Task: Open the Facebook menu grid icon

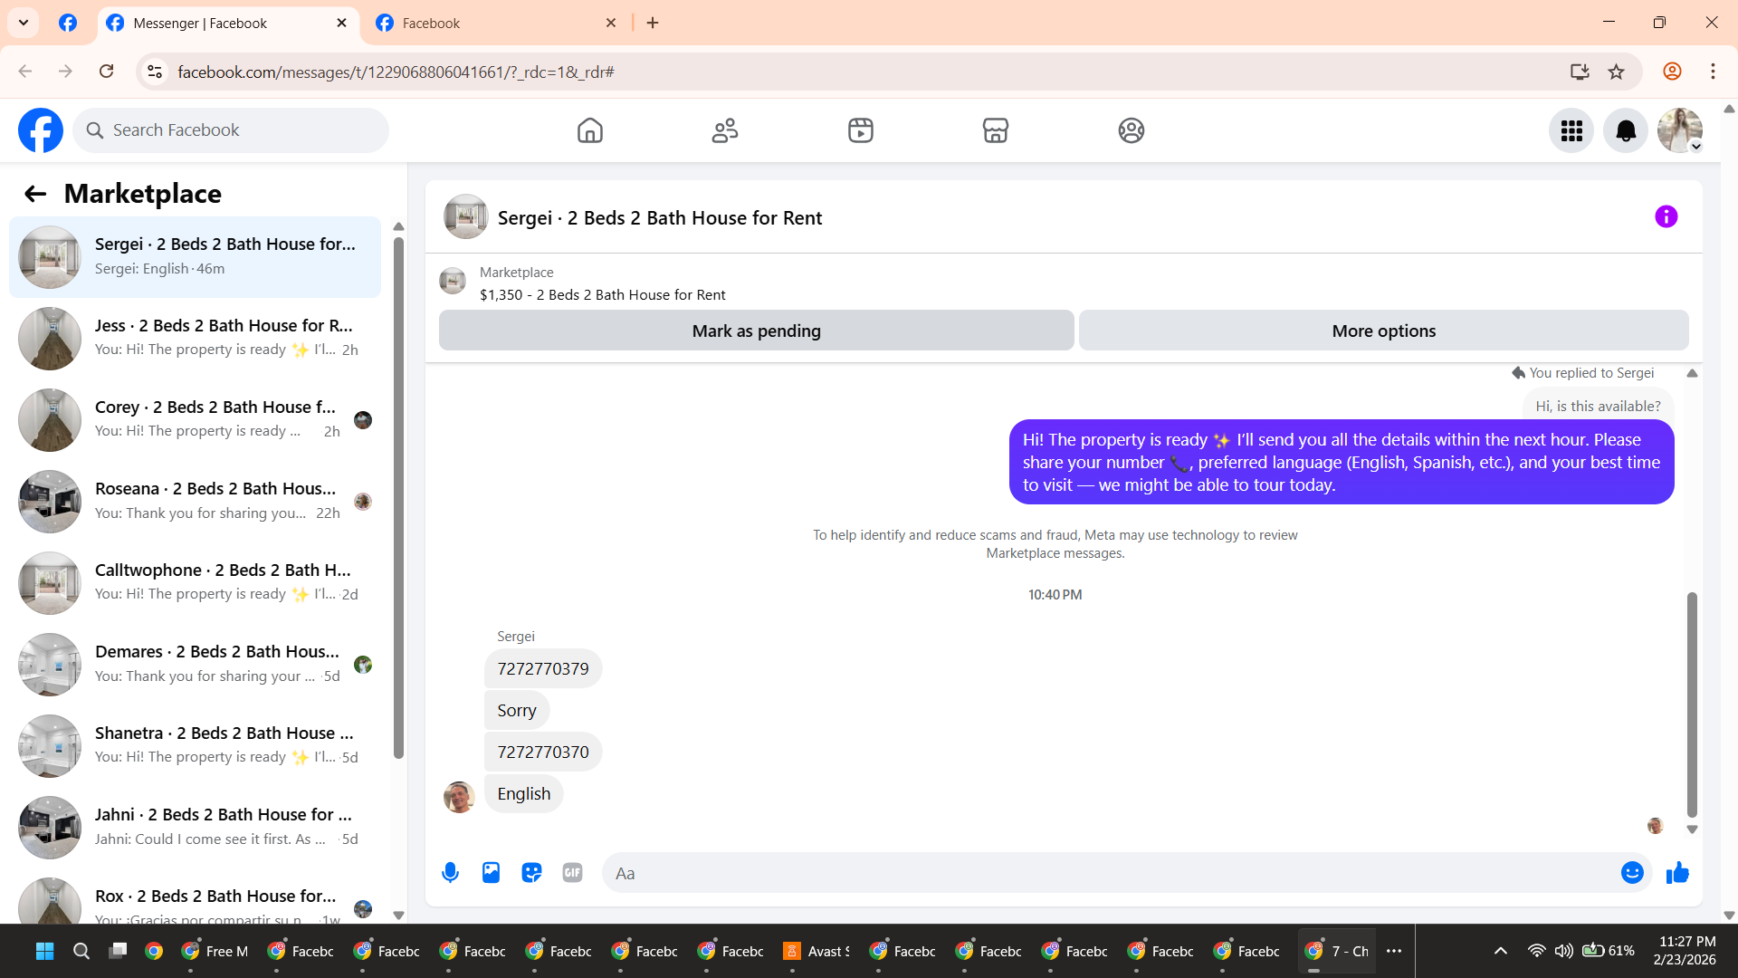Action: pos(1571,131)
